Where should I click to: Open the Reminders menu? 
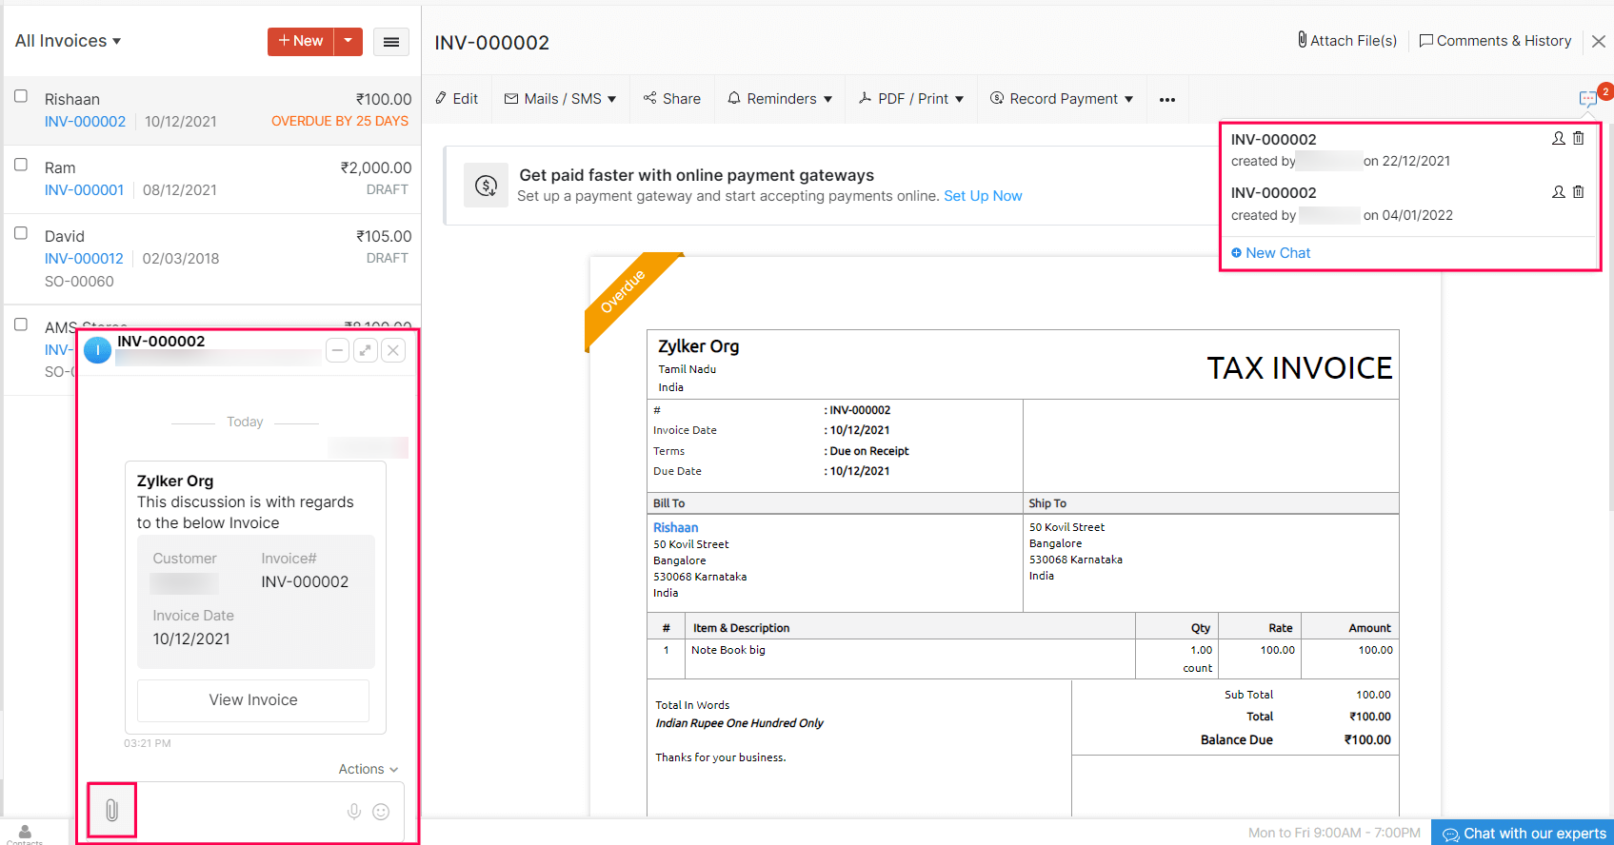[780, 99]
